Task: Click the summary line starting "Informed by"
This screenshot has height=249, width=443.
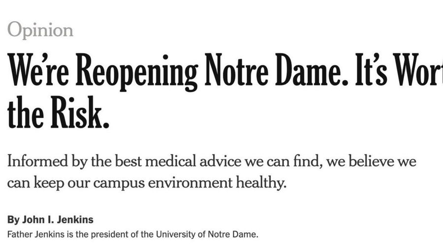Action: click(x=212, y=161)
